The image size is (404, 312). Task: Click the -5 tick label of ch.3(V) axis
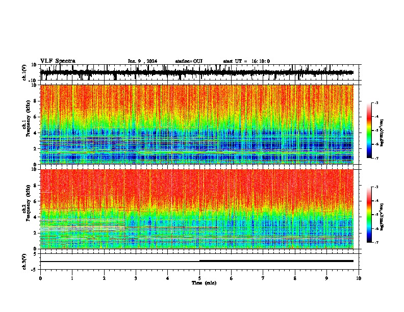pos(35,270)
